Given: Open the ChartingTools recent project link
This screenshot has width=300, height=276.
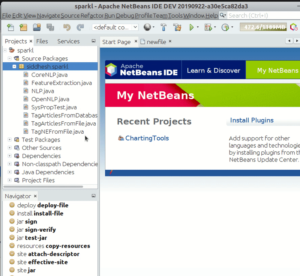Looking at the screenshot, I should tap(147, 138).
